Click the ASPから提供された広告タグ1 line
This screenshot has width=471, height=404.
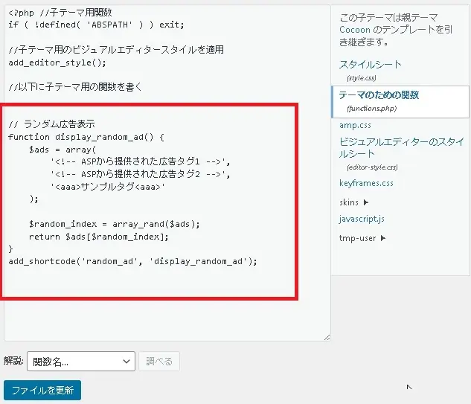(141, 161)
